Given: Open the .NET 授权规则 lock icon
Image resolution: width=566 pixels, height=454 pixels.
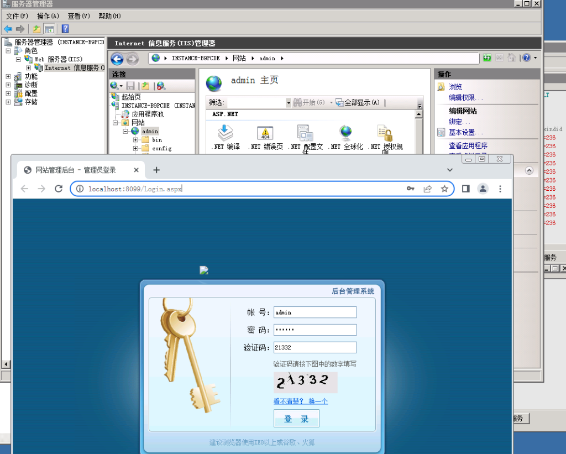Looking at the screenshot, I should pyautogui.click(x=385, y=134).
